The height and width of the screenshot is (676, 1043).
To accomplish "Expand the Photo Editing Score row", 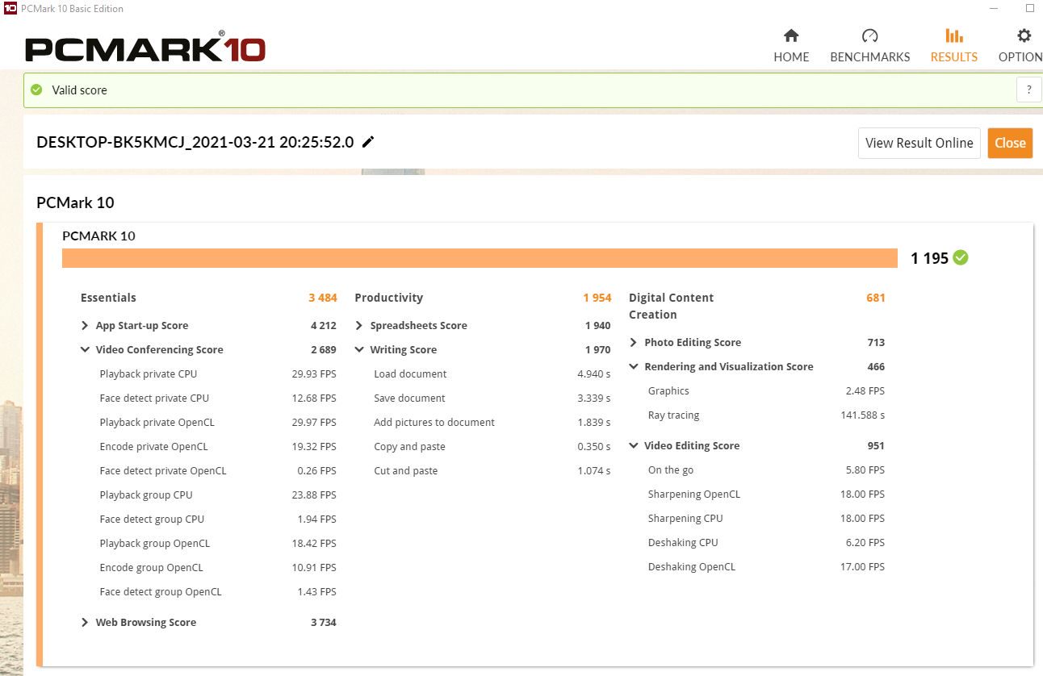I will [x=634, y=343].
